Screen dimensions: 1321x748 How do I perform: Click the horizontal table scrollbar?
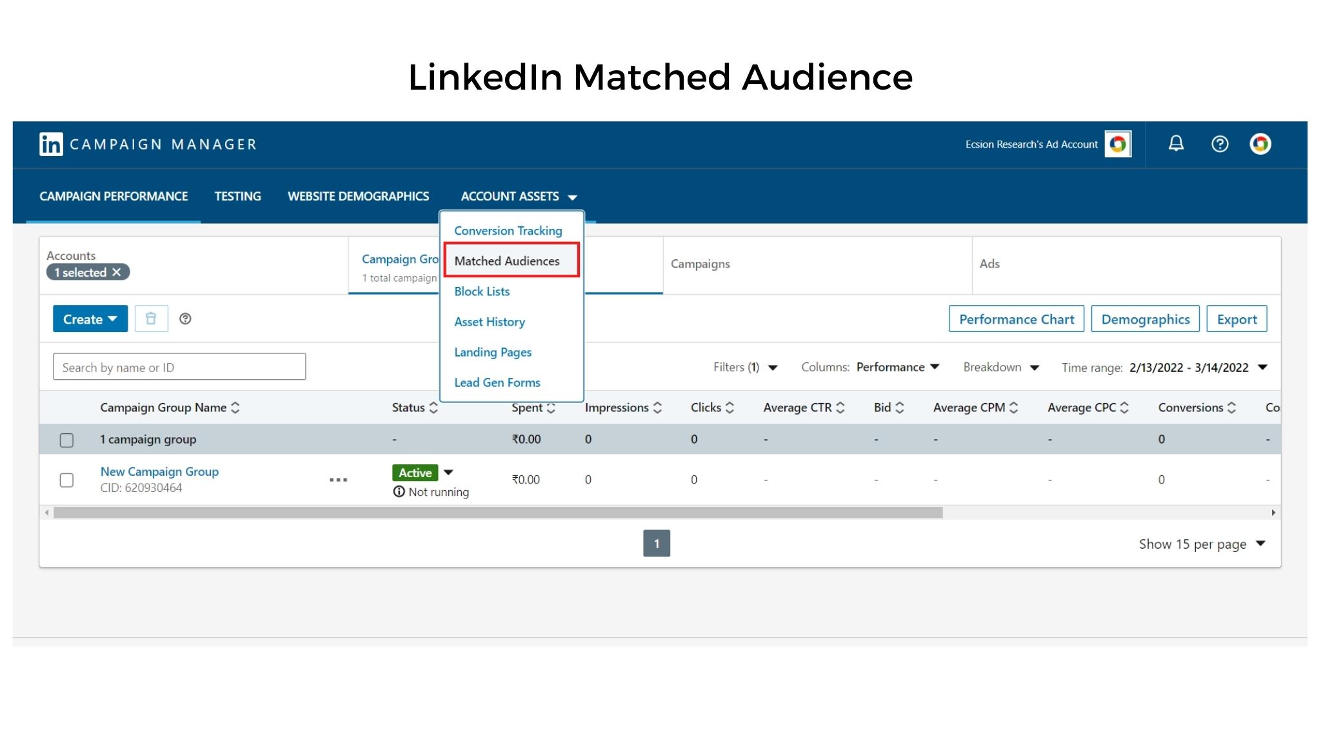498,513
